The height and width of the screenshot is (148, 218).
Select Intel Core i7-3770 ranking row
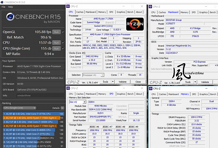(33, 134)
